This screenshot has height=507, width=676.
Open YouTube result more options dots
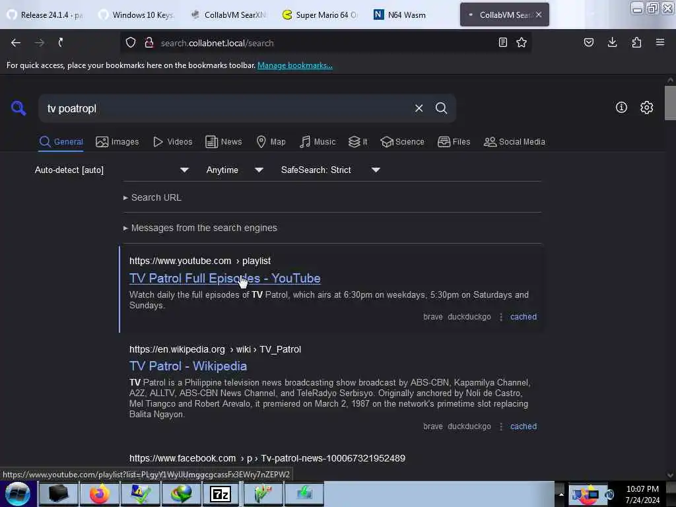pos(500,317)
